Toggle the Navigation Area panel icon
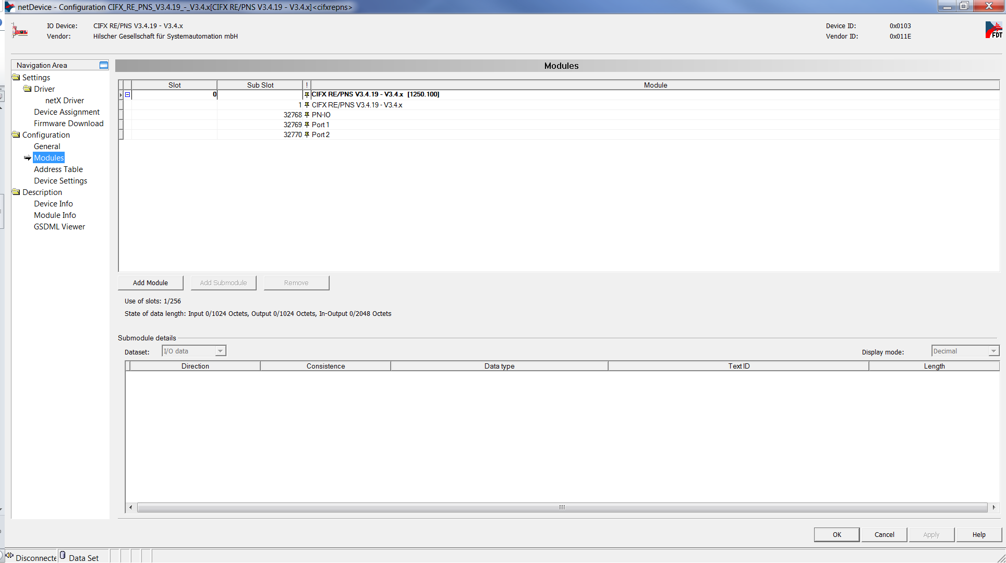The width and height of the screenshot is (1006, 563). (104, 65)
